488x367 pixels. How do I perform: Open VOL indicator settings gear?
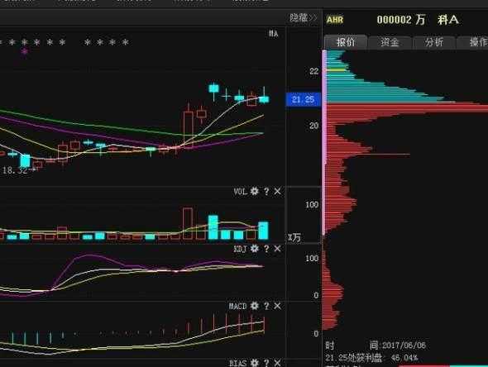coord(255,191)
